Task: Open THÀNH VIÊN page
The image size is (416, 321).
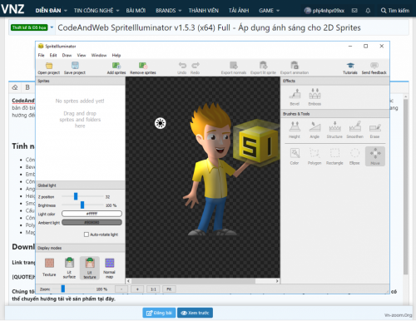Action: click(204, 11)
